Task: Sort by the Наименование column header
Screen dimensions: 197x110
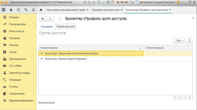Action: click(x=90, y=48)
